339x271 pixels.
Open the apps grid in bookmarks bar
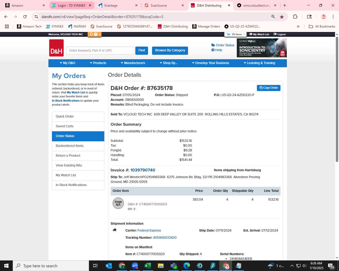point(7,26)
